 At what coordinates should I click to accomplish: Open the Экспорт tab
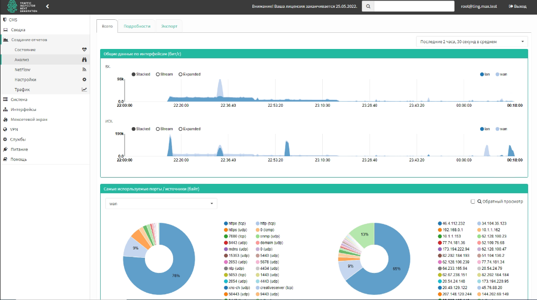click(x=169, y=26)
